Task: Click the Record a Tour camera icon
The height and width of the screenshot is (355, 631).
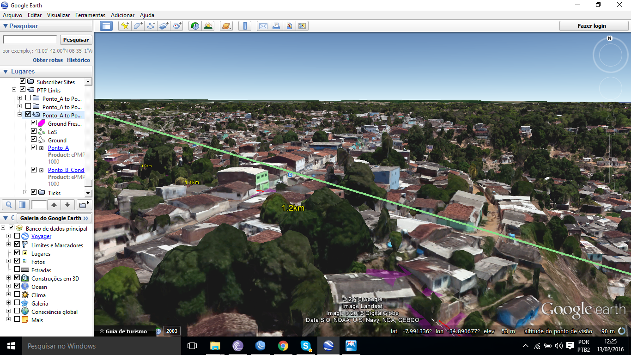Action: [177, 26]
